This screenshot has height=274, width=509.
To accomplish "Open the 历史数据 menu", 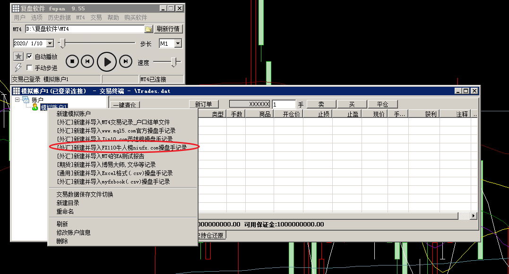I will tap(59, 17).
